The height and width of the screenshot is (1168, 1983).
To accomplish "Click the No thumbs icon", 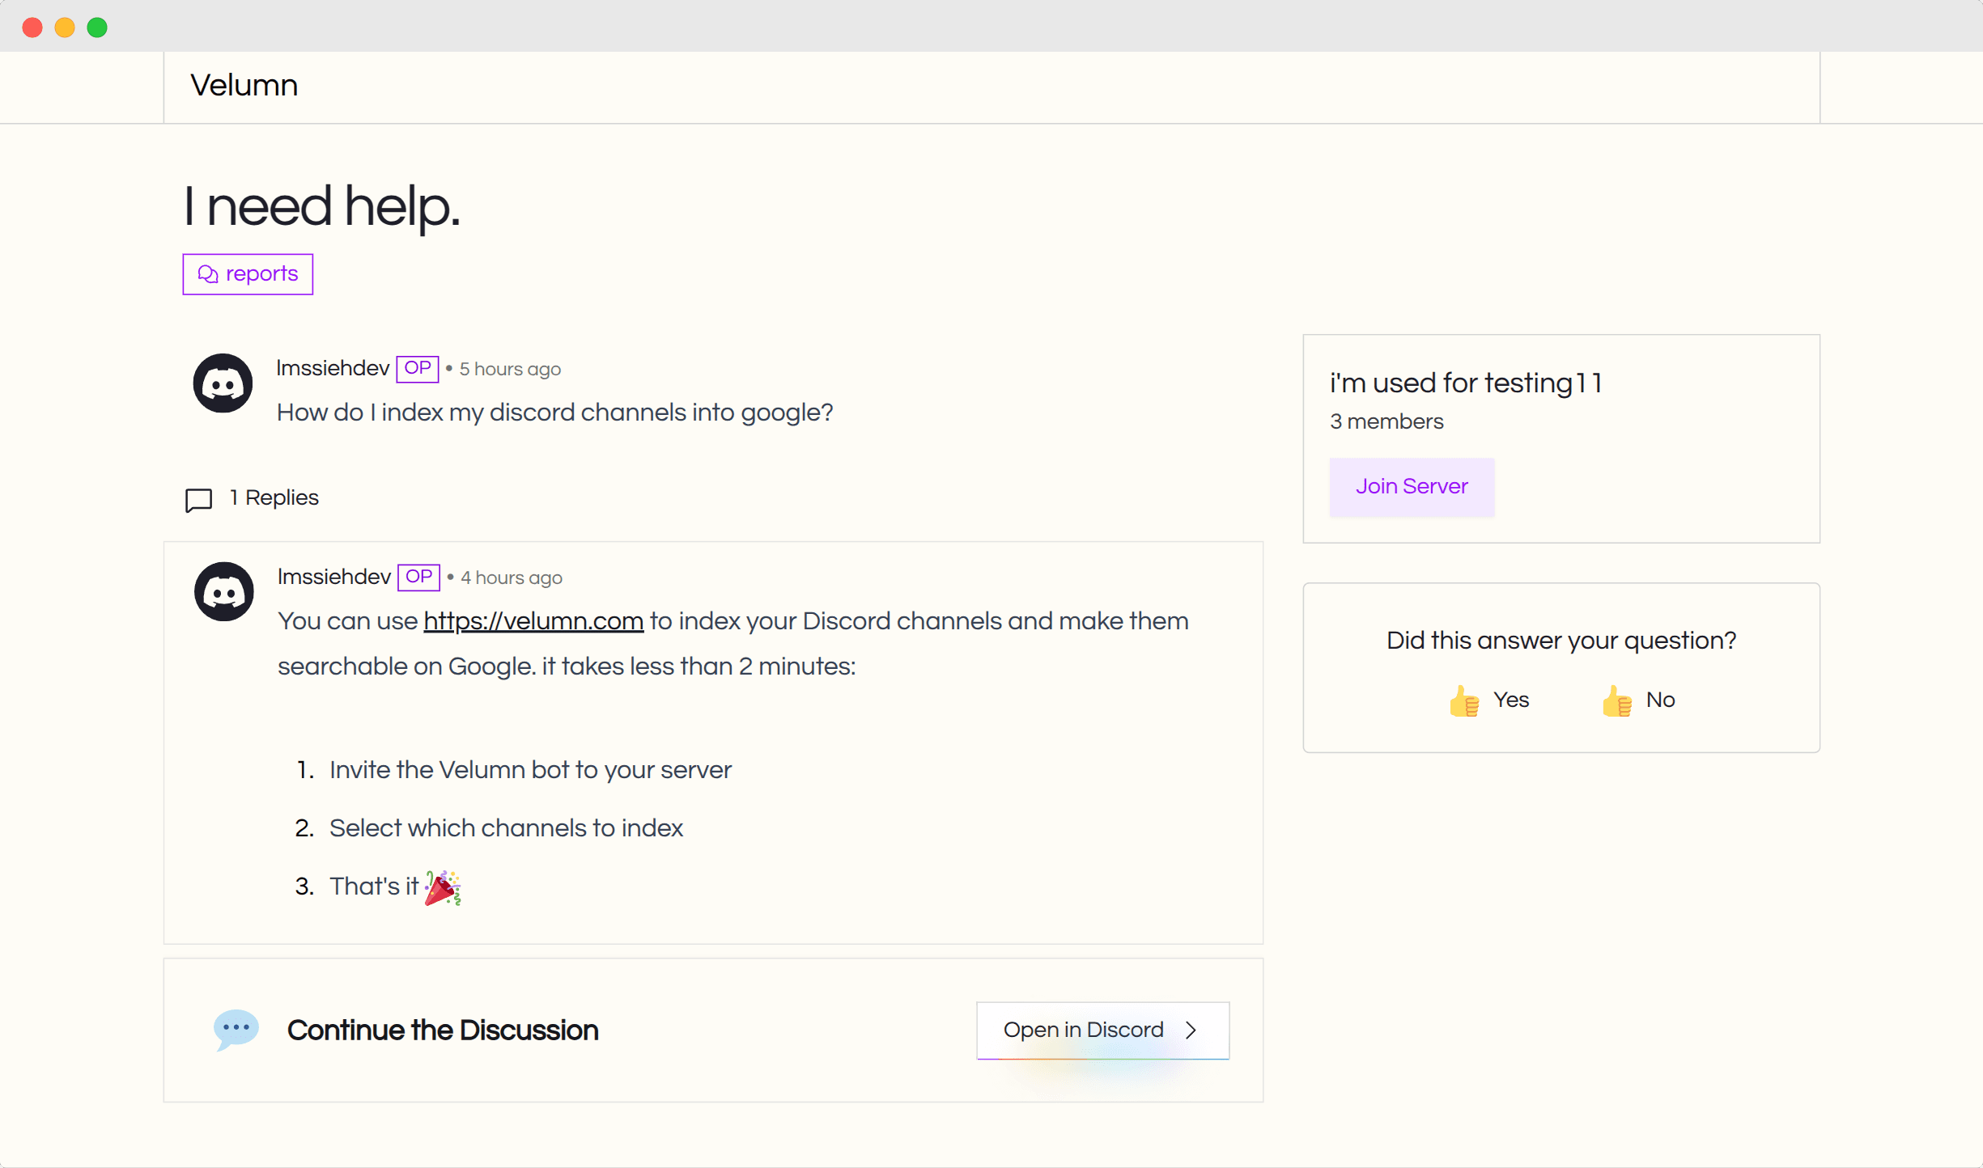I will pos(1616,700).
